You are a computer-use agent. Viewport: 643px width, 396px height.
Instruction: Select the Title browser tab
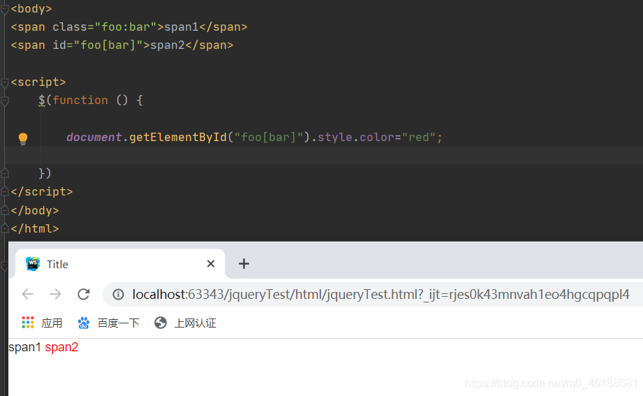(120, 264)
